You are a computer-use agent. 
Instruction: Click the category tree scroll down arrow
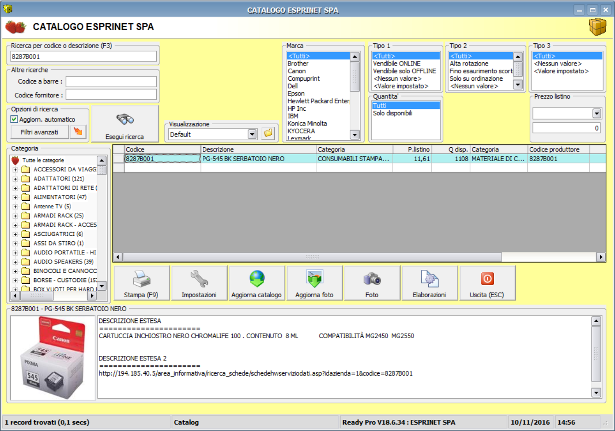click(102, 286)
